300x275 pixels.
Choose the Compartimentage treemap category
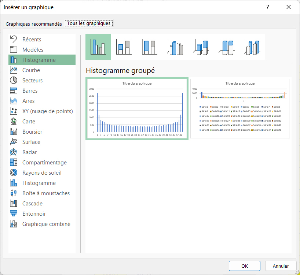point(42,163)
